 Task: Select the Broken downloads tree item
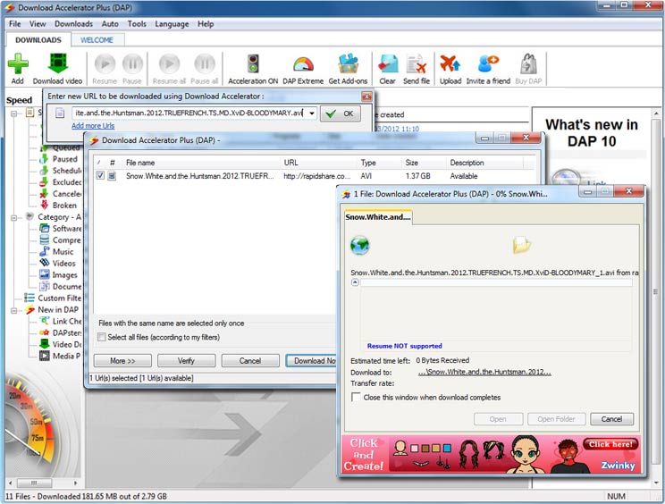click(x=64, y=206)
